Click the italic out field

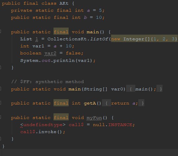coord(46,61)
